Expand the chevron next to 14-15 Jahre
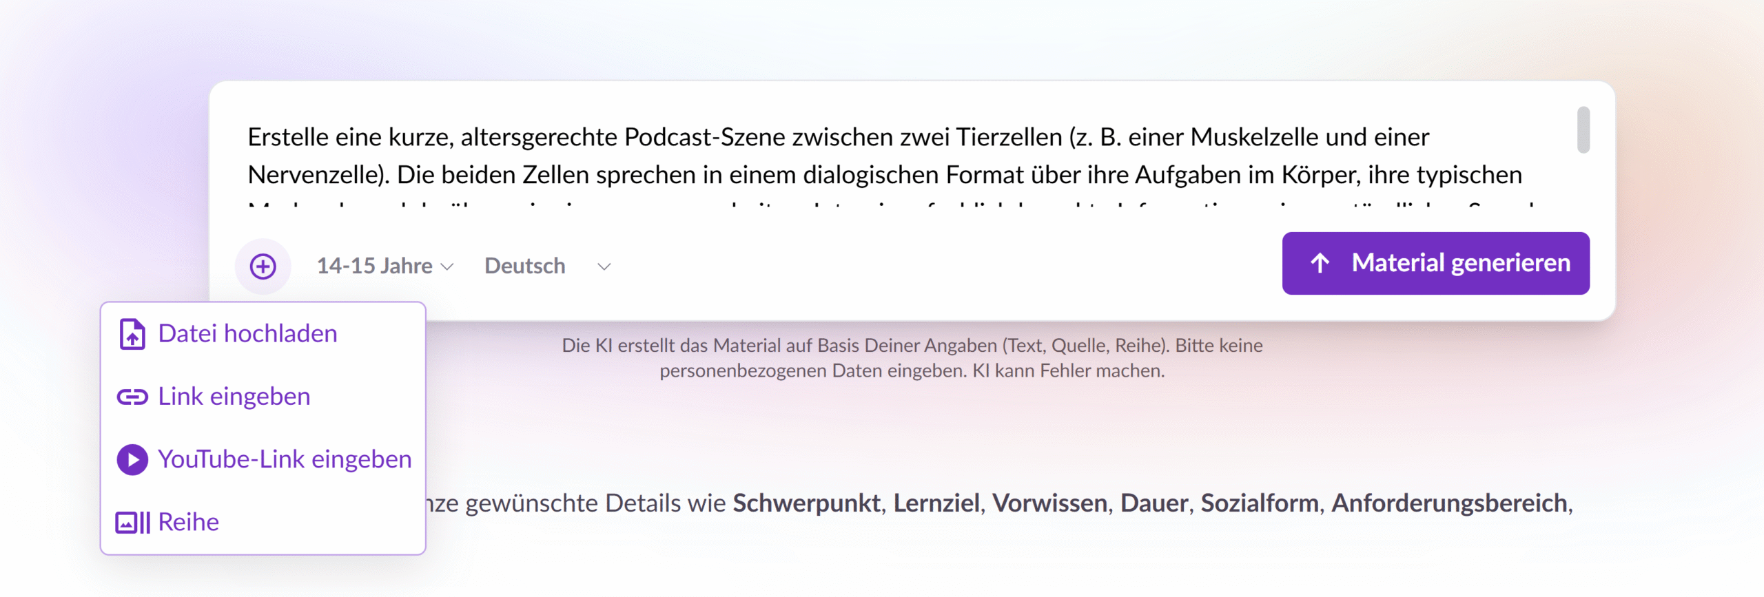Screen dimensions: 1764x597 [x=447, y=267]
